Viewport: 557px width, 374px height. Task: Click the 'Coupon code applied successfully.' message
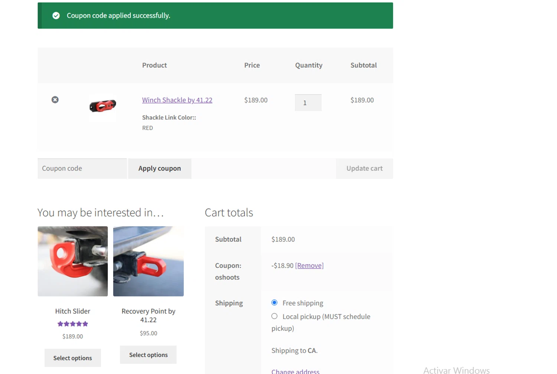(x=118, y=16)
